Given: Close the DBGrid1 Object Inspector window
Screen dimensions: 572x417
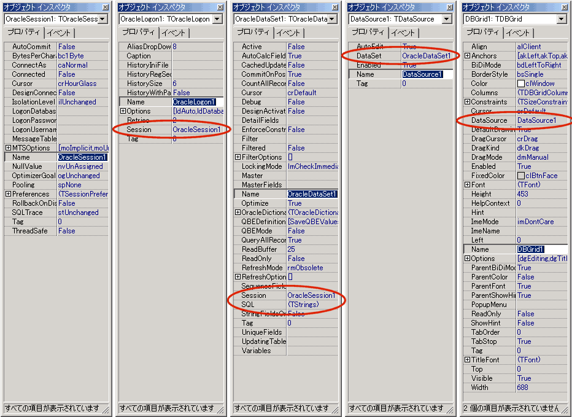Looking at the screenshot, I should click(564, 7).
